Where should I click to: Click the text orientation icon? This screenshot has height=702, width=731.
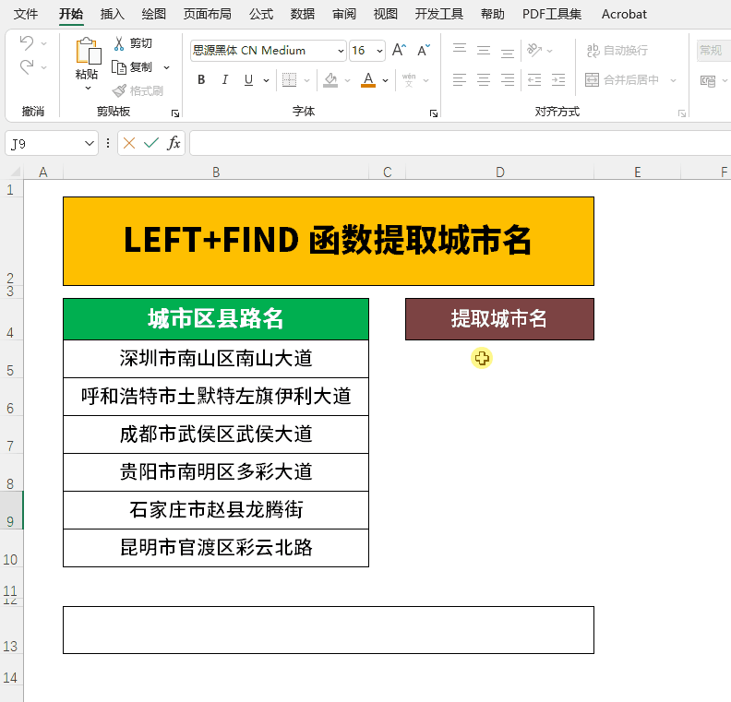click(x=534, y=50)
